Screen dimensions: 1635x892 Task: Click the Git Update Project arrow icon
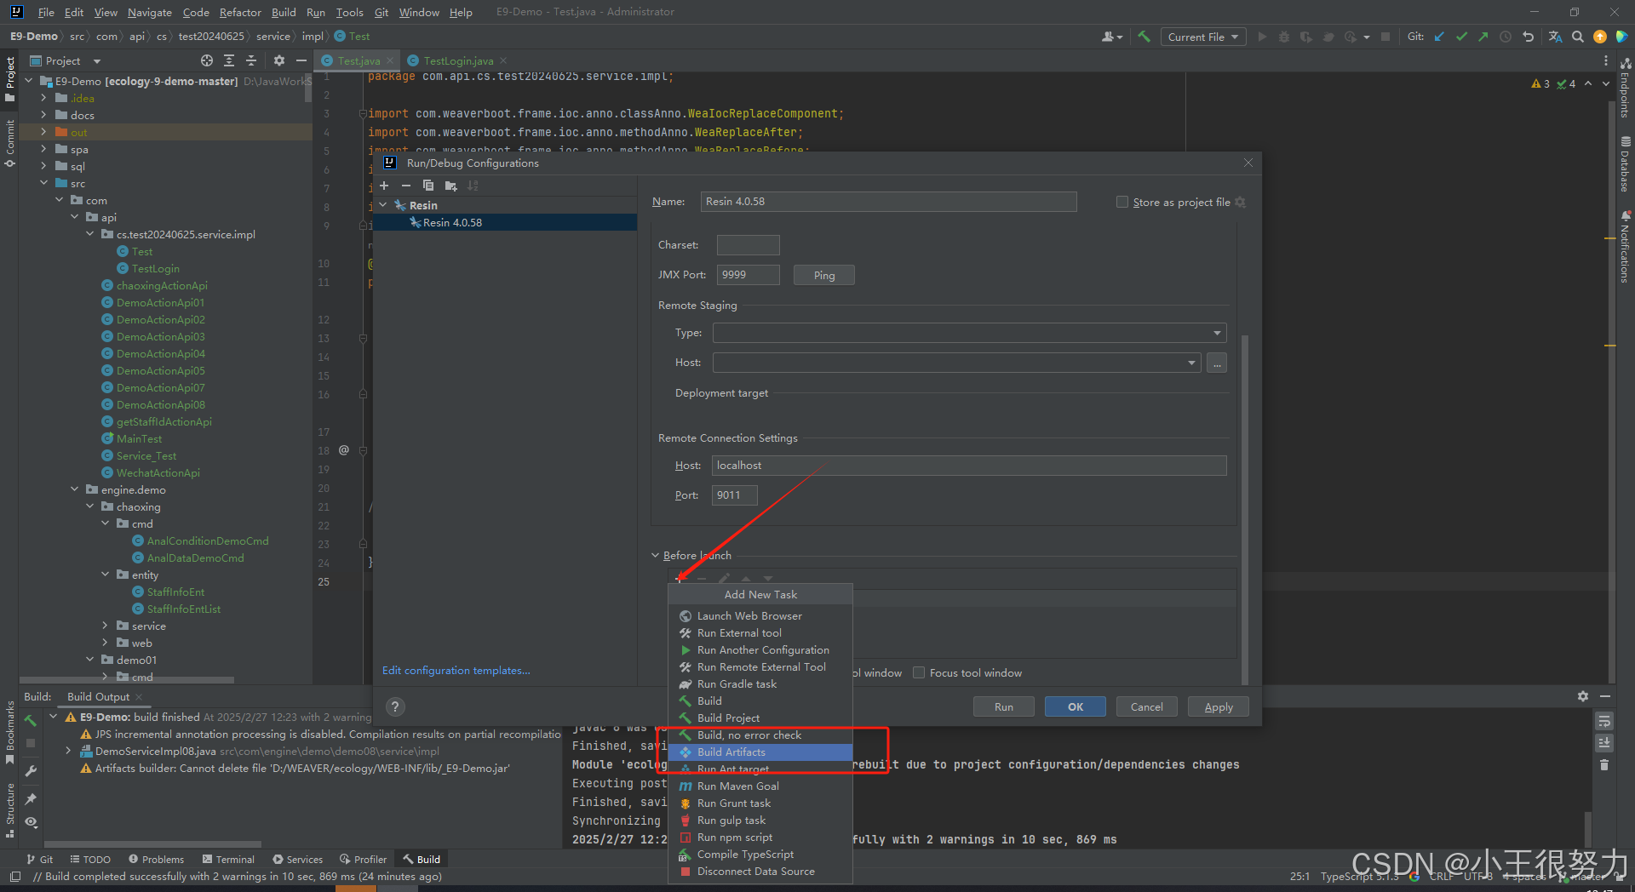(1439, 37)
